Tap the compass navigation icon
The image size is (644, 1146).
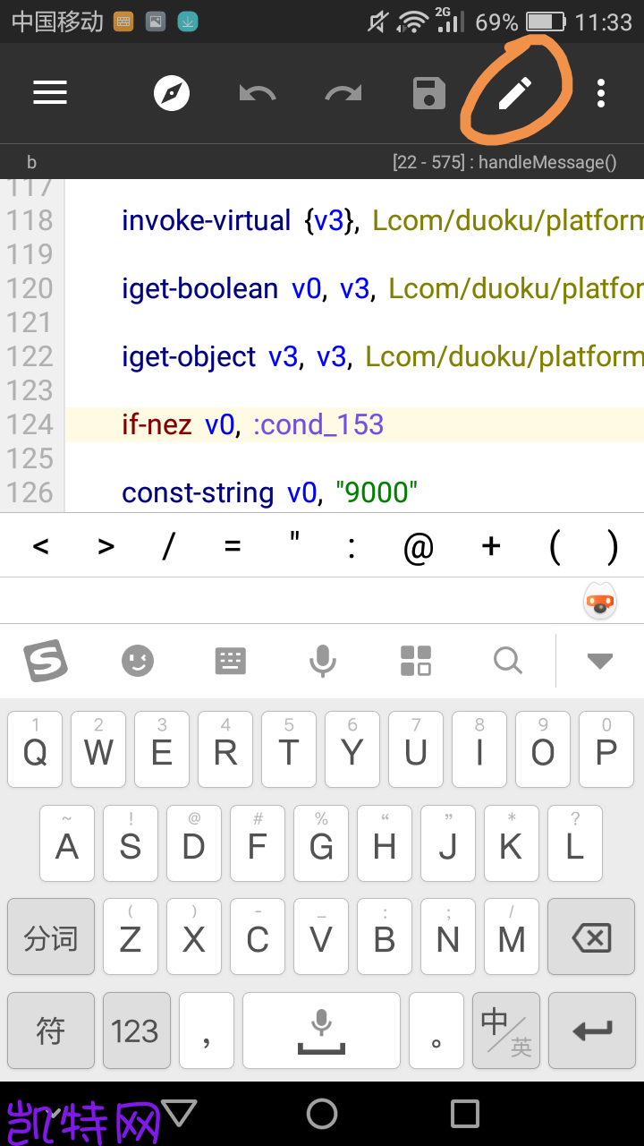(x=172, y=93)
